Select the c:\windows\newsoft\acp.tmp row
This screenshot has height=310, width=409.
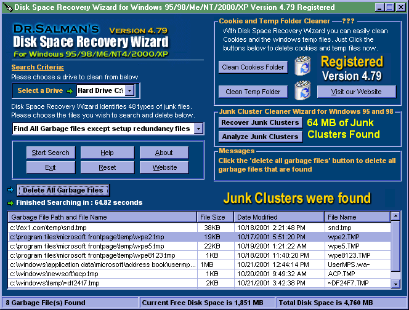coord(200,274)
